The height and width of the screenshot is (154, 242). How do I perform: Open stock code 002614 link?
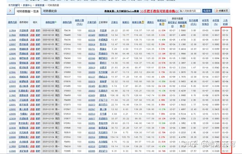92,45
